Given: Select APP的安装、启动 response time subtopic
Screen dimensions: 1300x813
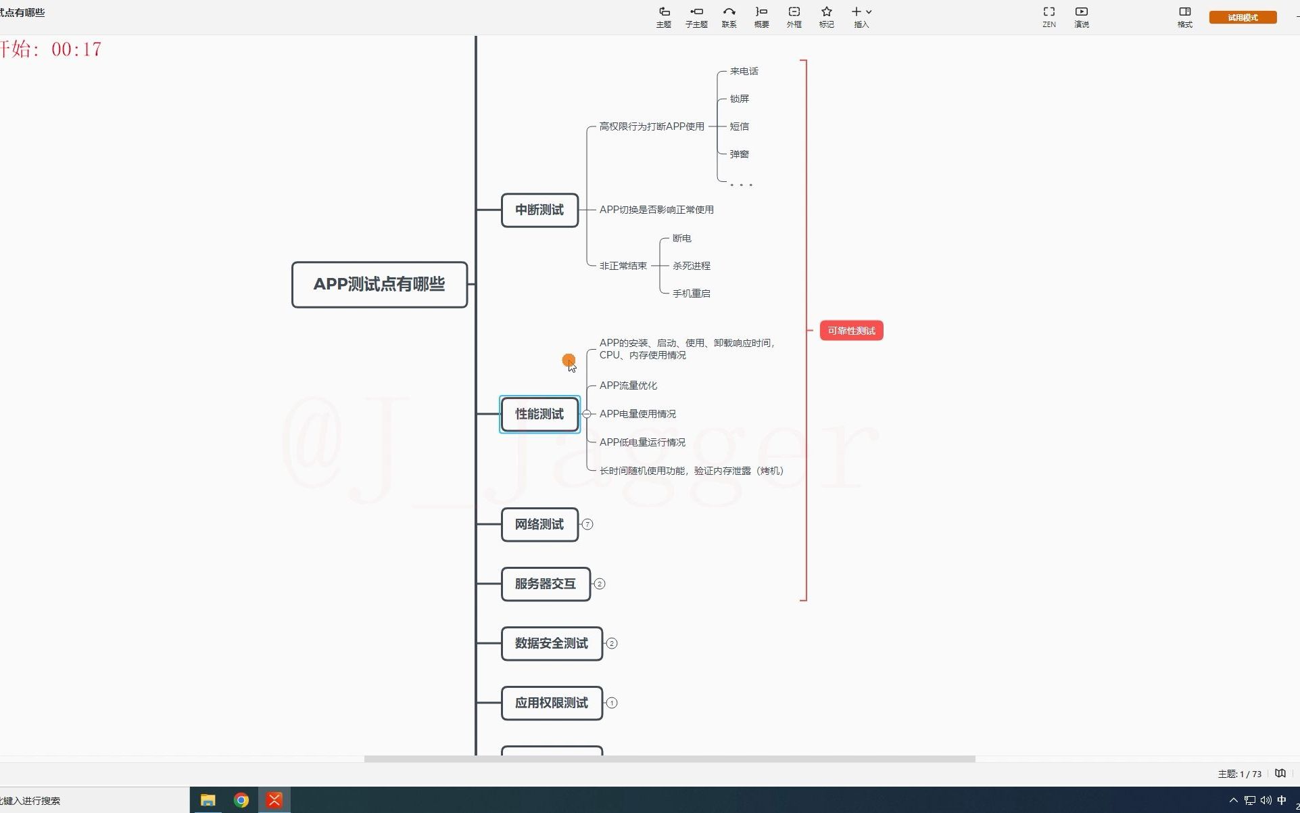Looking at the screenshot, I should click(x=687, y=349).
